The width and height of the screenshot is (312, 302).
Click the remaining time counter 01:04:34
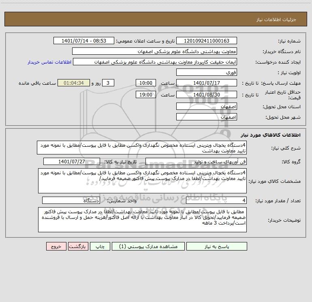tap(74, 83)
